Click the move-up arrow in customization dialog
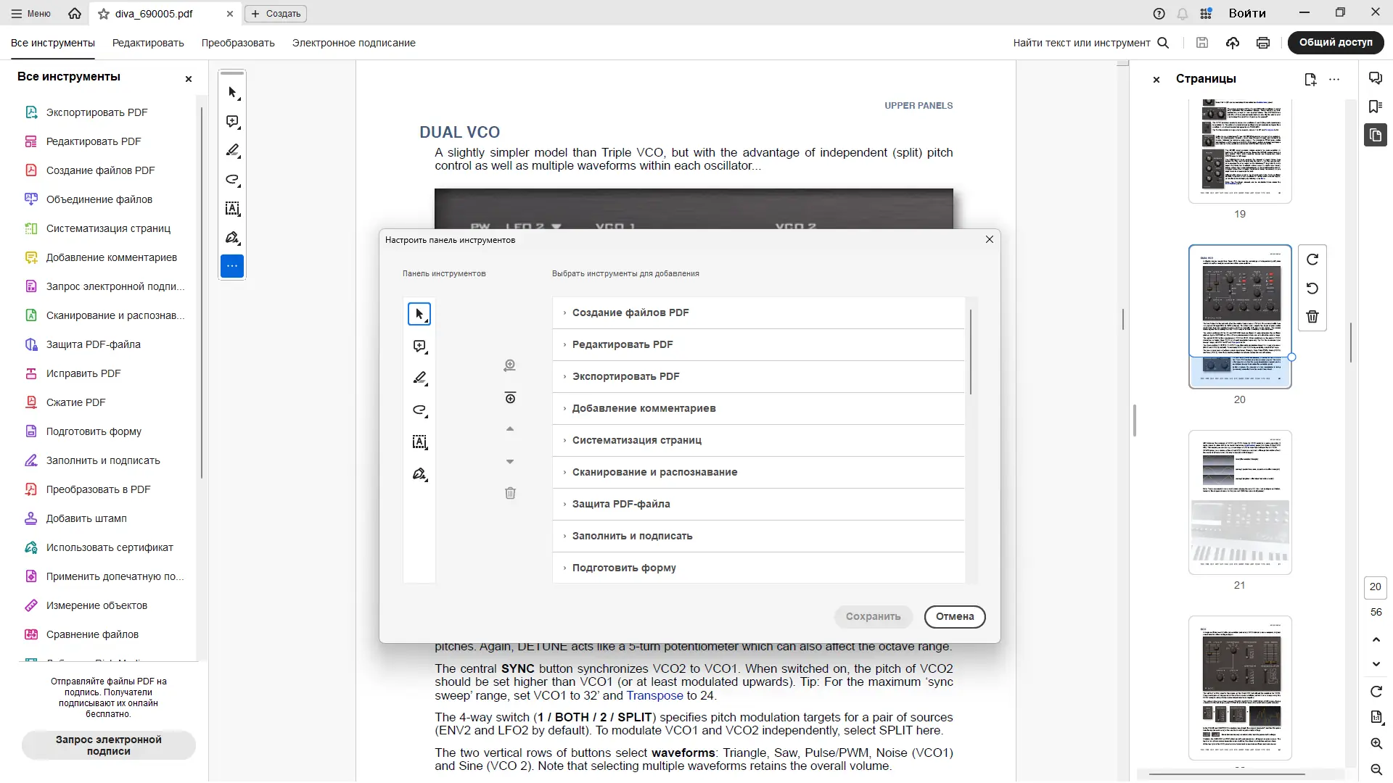1393x783 pixels. tap(510, 429)
